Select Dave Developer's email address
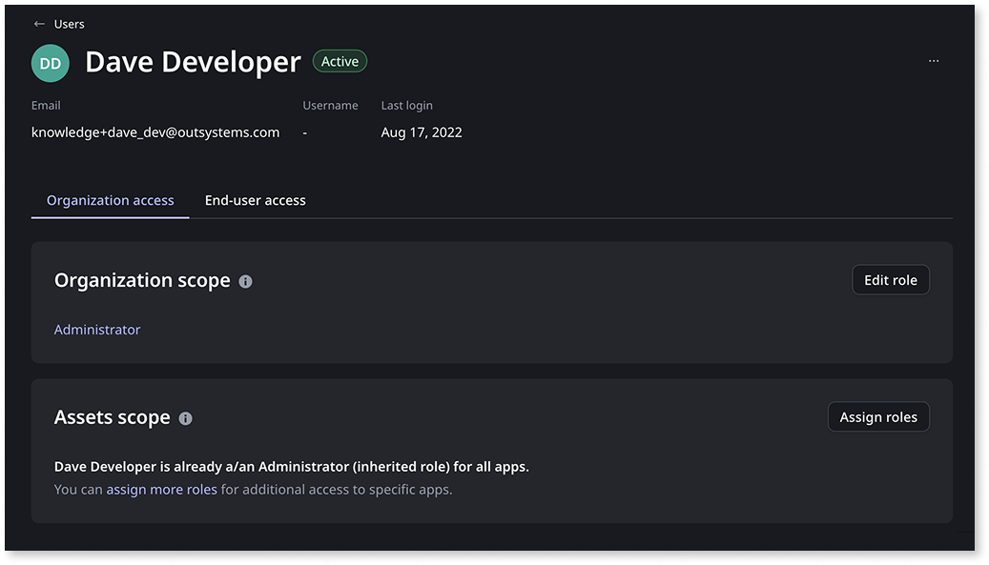Viewport: 989px width, 565px height. 154,132
